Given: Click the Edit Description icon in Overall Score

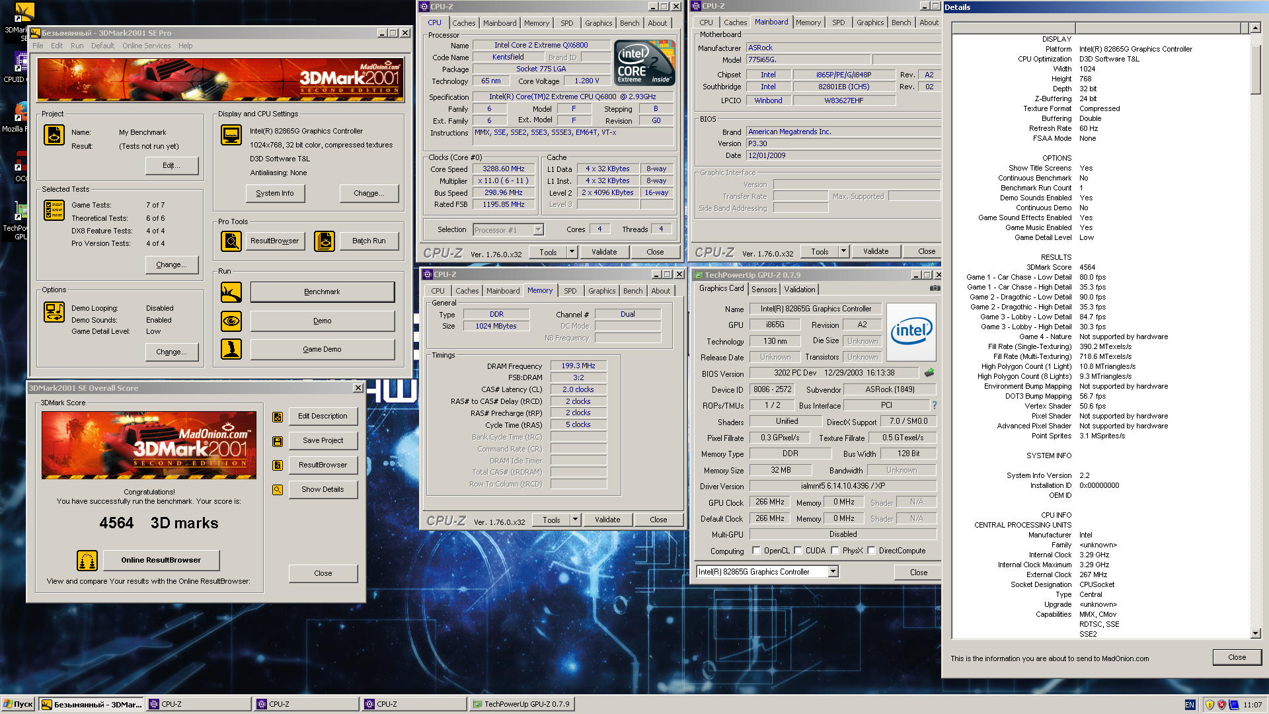Looking at the screenshot, I should [278, 417].
